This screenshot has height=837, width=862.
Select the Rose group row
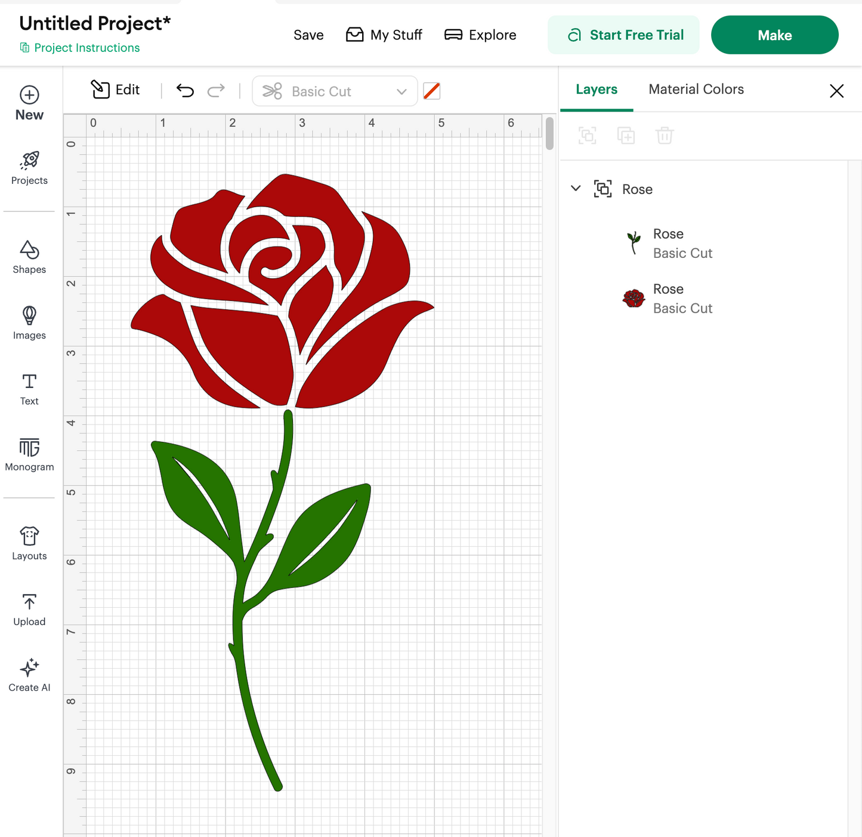(x=704, y=189)
